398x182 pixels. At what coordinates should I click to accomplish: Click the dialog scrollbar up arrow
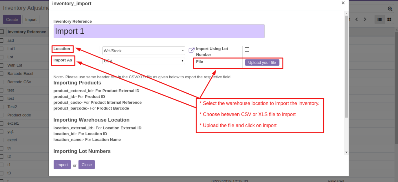click(x=346, y=13)
